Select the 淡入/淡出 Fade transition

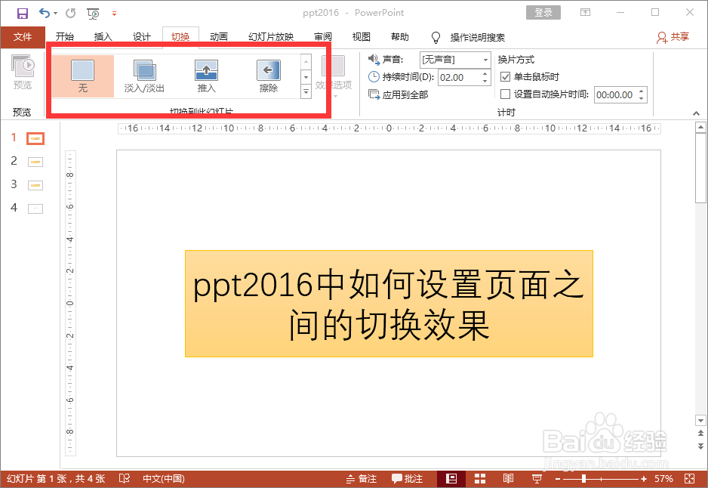(x=144, y=76)
